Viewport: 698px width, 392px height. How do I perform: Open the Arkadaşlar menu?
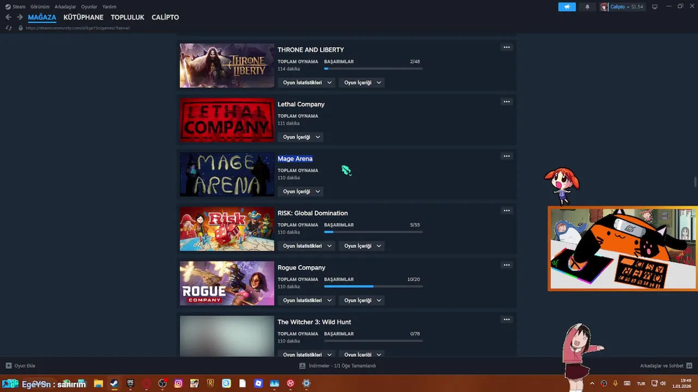(65, 7)
